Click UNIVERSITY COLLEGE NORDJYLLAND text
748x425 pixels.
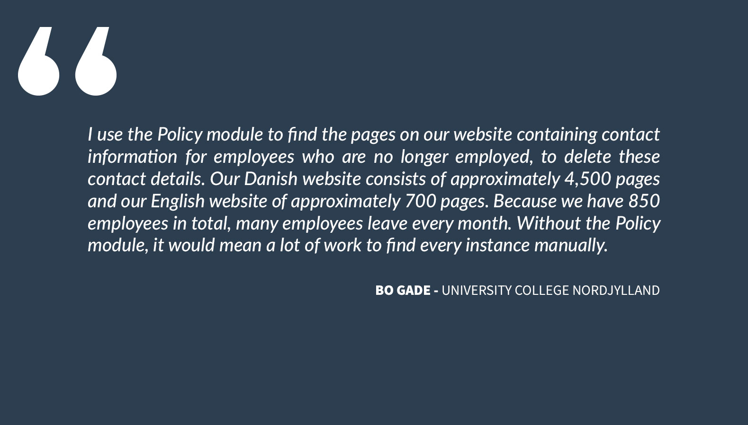tap(550, 290)
